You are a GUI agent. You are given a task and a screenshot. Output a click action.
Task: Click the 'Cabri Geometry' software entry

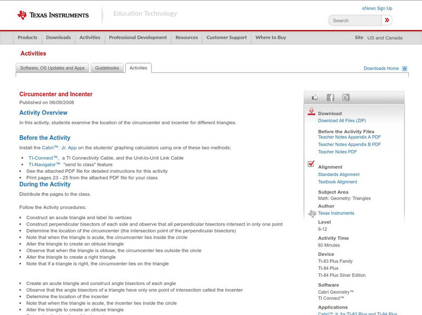[335, 292]
